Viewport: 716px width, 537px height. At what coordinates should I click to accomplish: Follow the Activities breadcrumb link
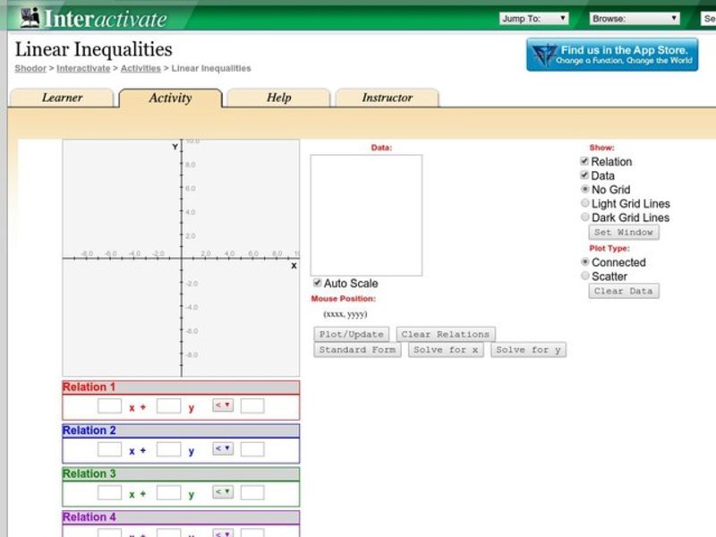(141, 68)
